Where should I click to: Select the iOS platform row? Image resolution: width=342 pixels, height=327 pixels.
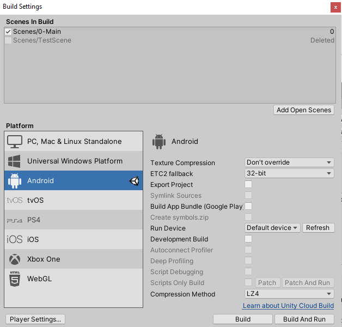tap(74, 239)
